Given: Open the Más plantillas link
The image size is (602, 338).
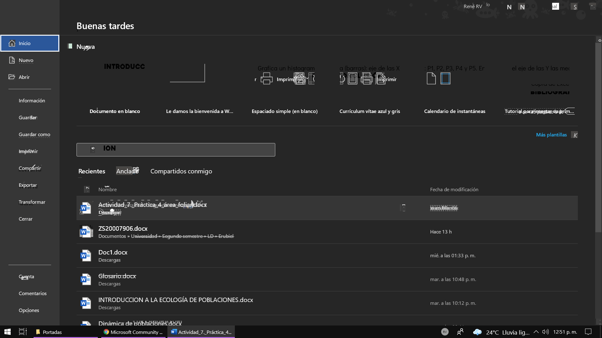Looking at the screenshot, I should tap(551, 135).
